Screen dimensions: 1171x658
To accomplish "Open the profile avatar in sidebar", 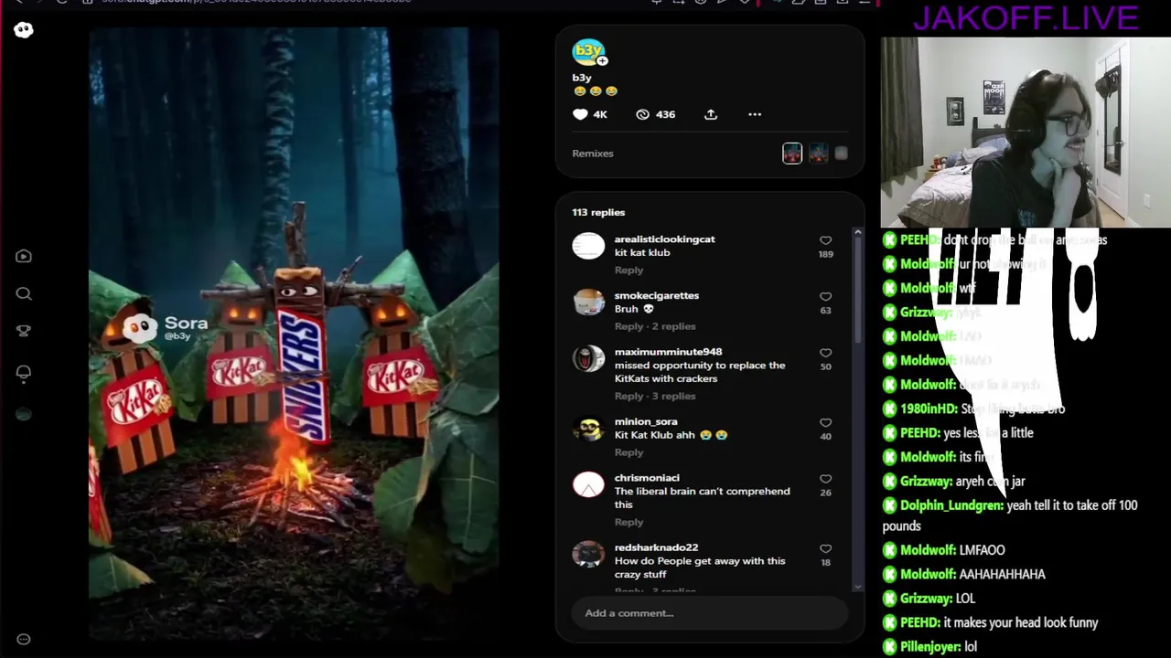I will 24,414.
